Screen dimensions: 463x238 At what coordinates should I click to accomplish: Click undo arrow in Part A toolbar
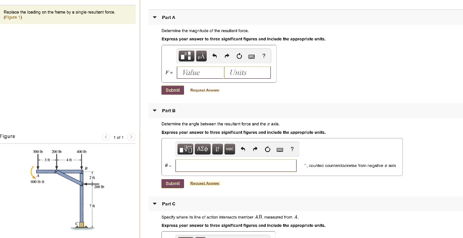pos(215,56)
